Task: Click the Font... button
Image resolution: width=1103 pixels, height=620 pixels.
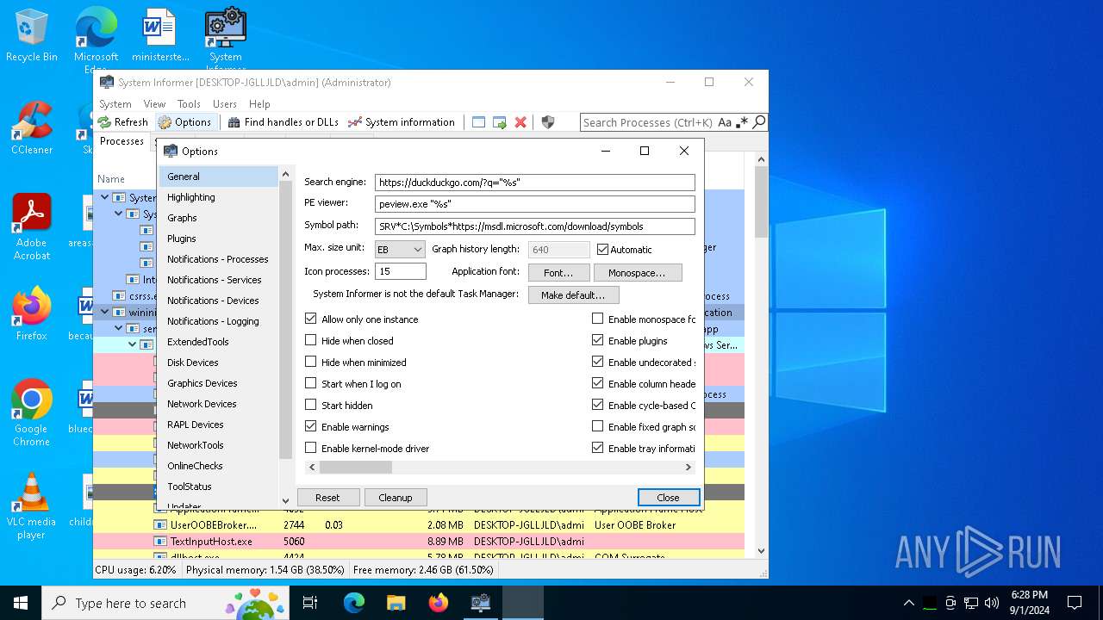Action: pyautogui.click(x=558, y=273)
